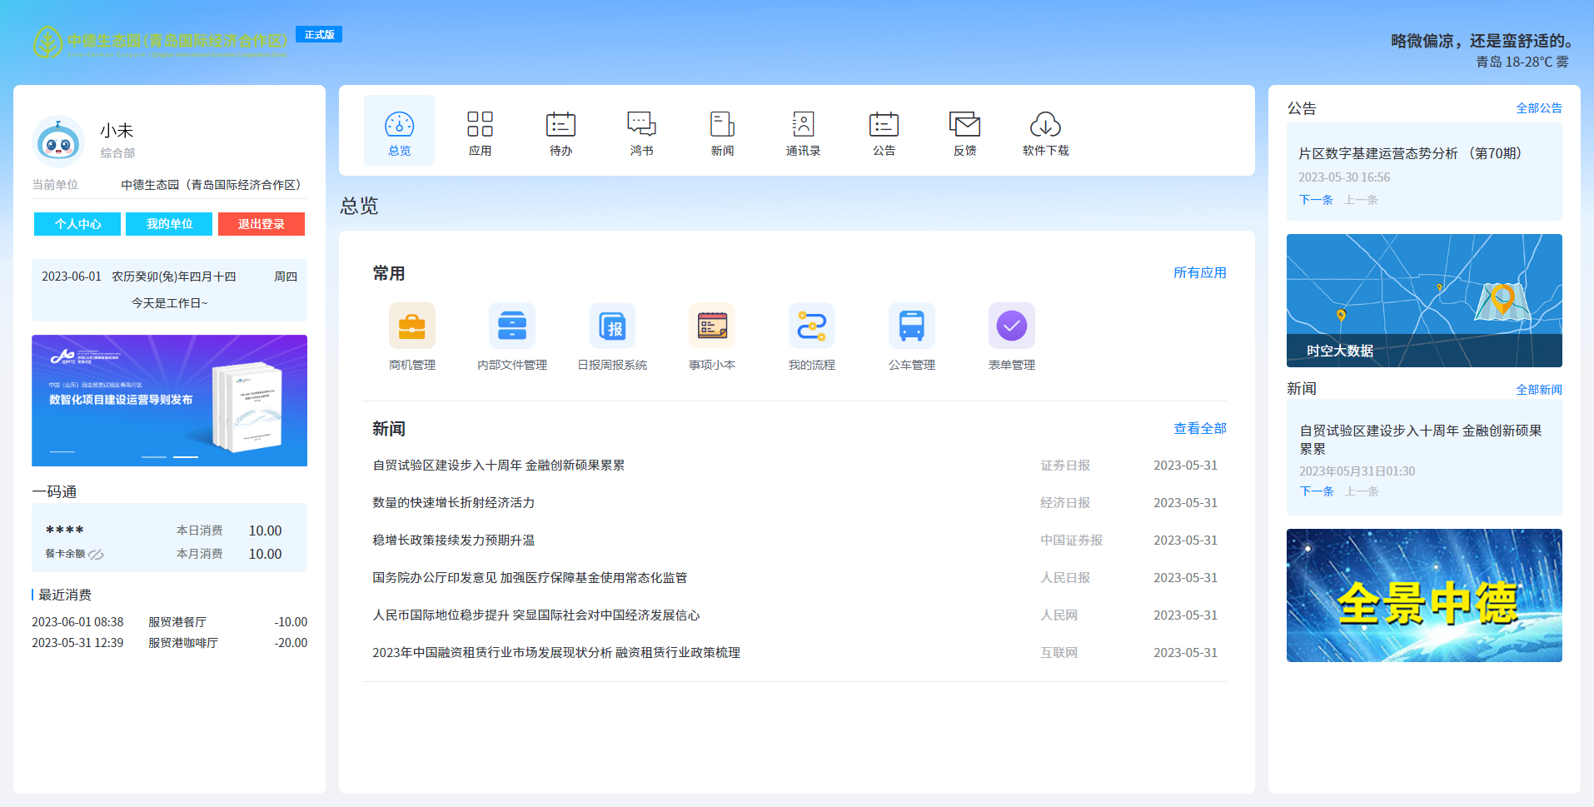Open 所有应用 link
Viewport: 1594px width, 807px height.
(1199, 272)
